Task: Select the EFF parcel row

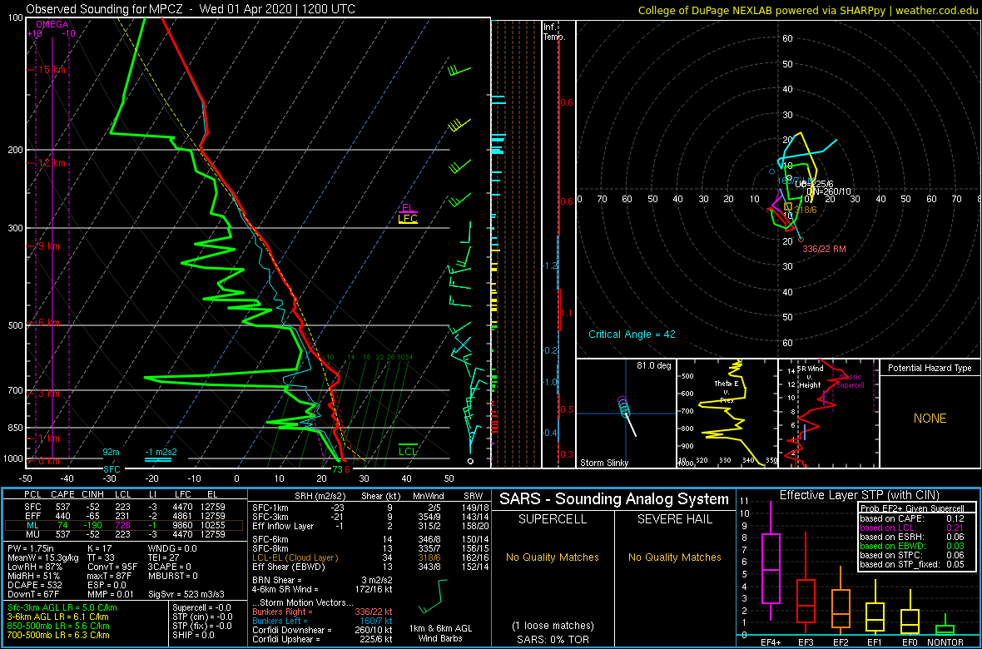Action: [x=124, y=516]
